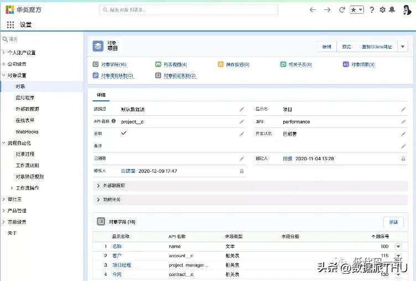Screen dimensions: 416x281
Task: Open help via question mark icon
Action: [x=372, y=10]
